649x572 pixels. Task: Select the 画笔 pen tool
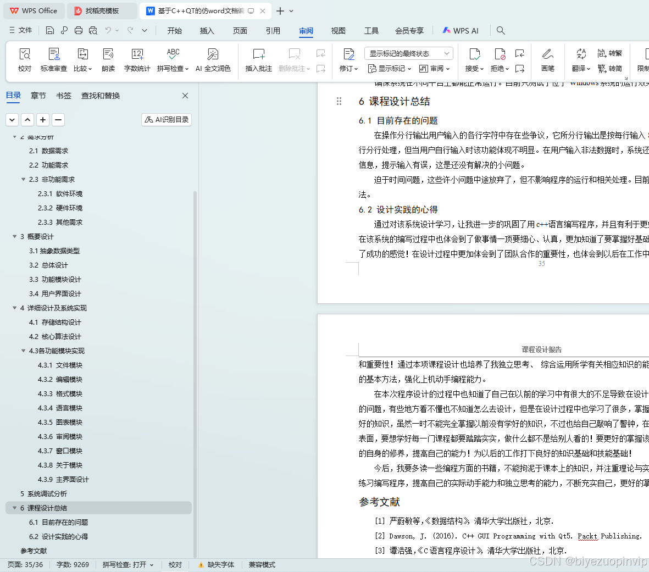(547, 60)
